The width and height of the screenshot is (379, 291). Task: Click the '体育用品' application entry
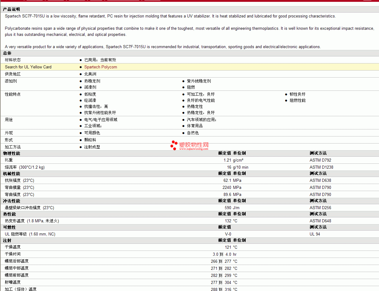pyautogui.click(x=195, y=126)
